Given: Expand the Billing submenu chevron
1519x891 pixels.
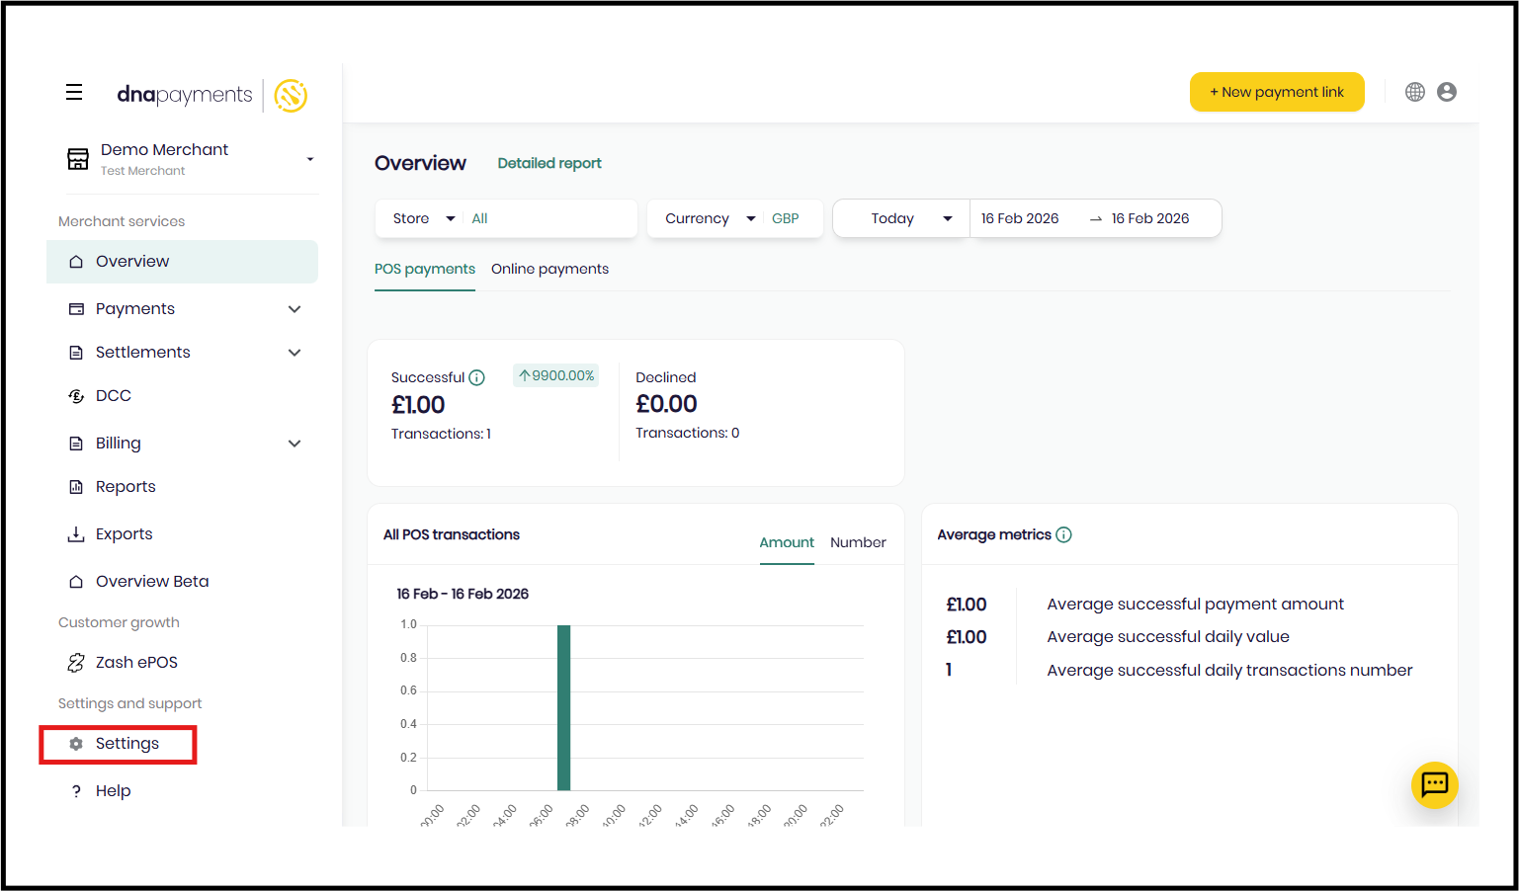Looking at the screenshot, I should [294, 444].
